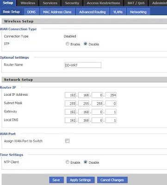Click the 'WAN Connection Type' heading
This screenshot has height=185, width=167.
[x=19, y=29]
